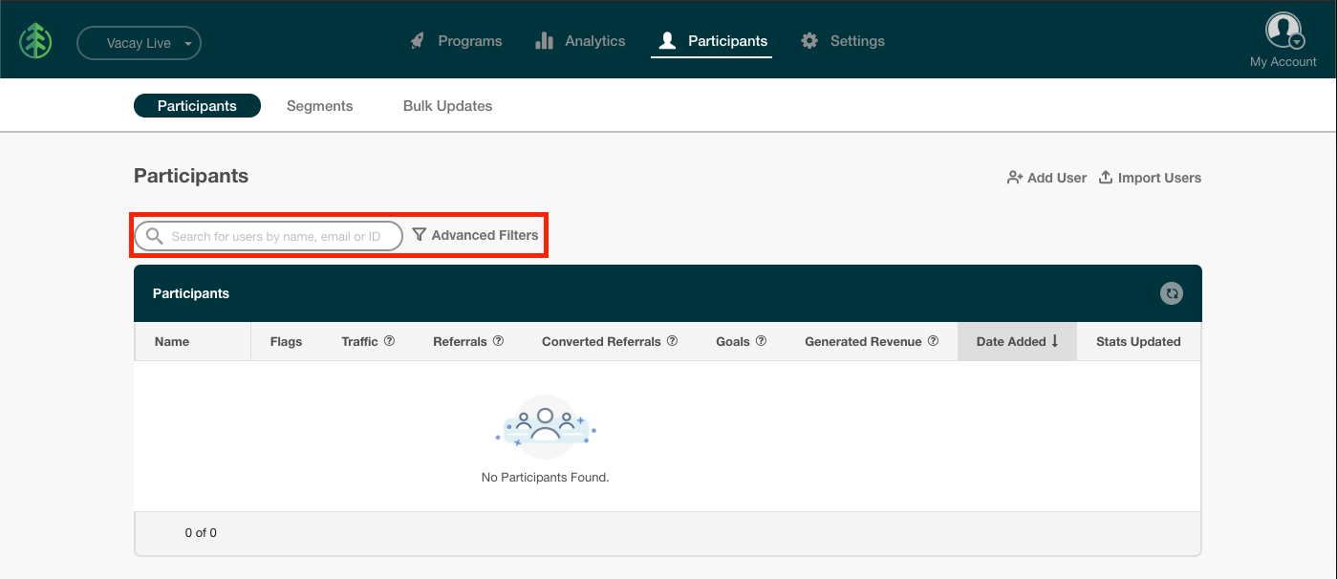Screen dimensions: 1337x579
Task: Switch to the Segments tab
Action: click(x=320, y=106)
